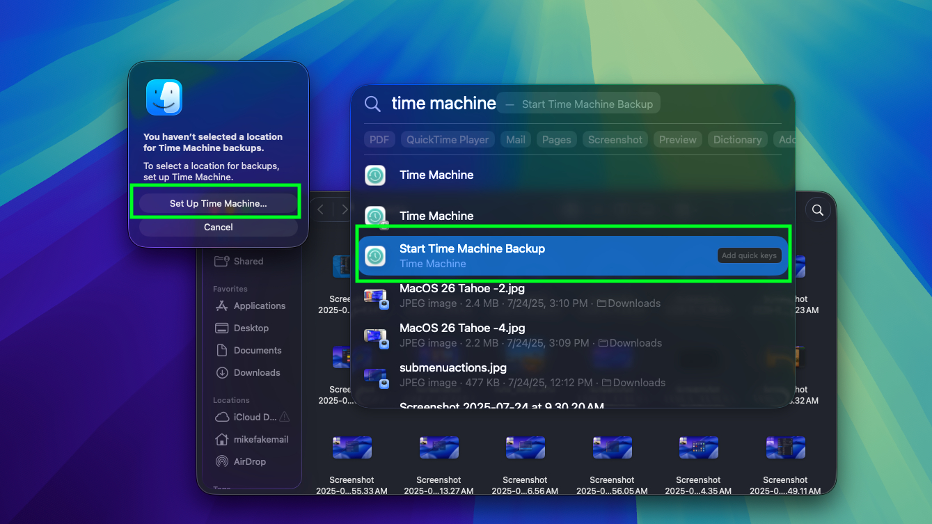Open the mikefakemail home folder
The image size is (932, 524).
[251, 439]
